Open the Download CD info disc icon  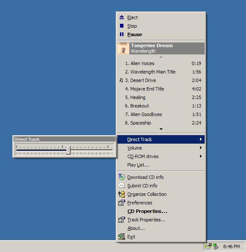(122, 177)
